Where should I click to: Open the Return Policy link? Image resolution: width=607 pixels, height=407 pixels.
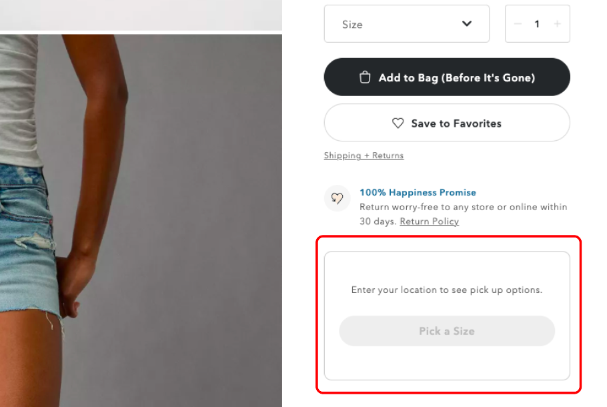pyautogui.click(x=429, y=221)
